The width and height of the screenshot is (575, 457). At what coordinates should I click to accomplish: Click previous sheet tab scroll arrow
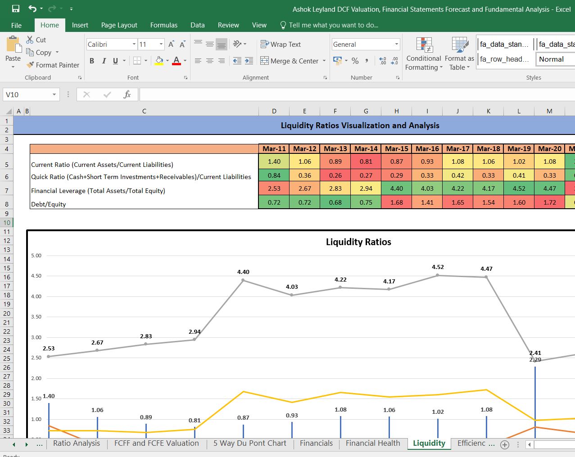pyautogui.click(x=14, y=444)
